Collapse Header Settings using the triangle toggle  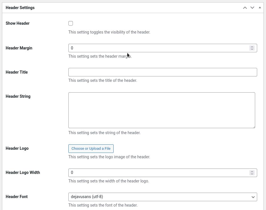click(259, 8)
